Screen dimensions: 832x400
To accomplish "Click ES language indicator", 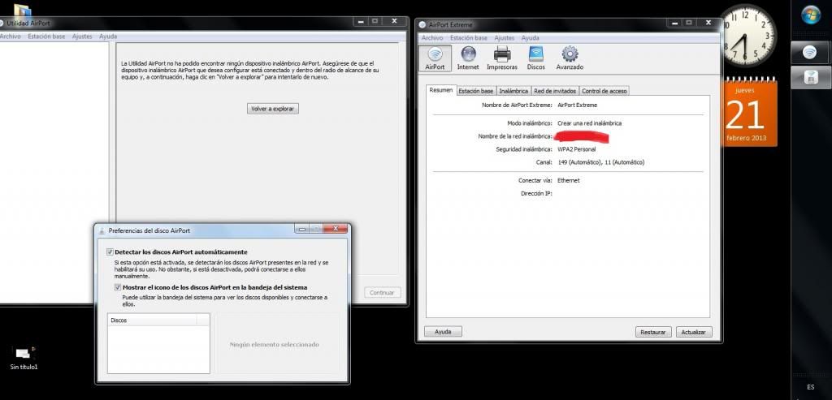I will point(810,387).
